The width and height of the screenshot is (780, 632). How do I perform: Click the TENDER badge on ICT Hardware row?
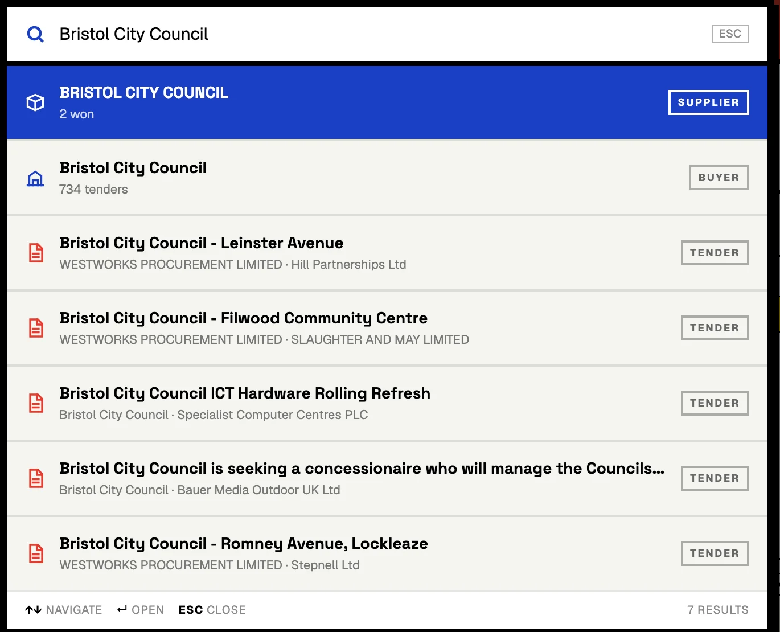[x=715, y=403]
